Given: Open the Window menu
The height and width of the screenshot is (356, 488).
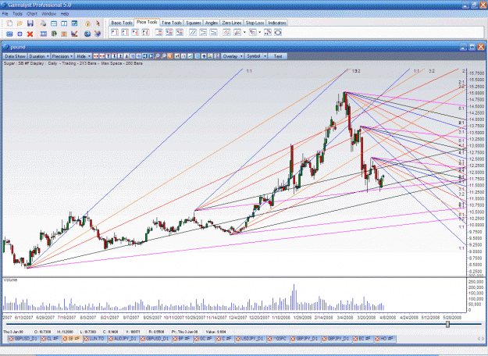Looking at the screenshot, I should 48,14.
